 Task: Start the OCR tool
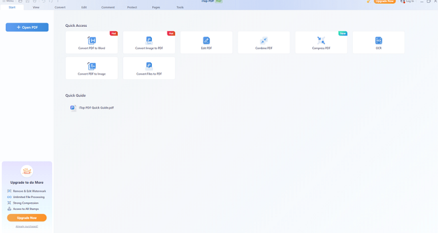(378, 42)
